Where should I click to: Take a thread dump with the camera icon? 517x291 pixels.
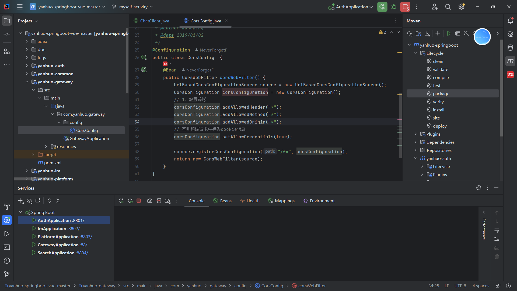coord(150,201)
